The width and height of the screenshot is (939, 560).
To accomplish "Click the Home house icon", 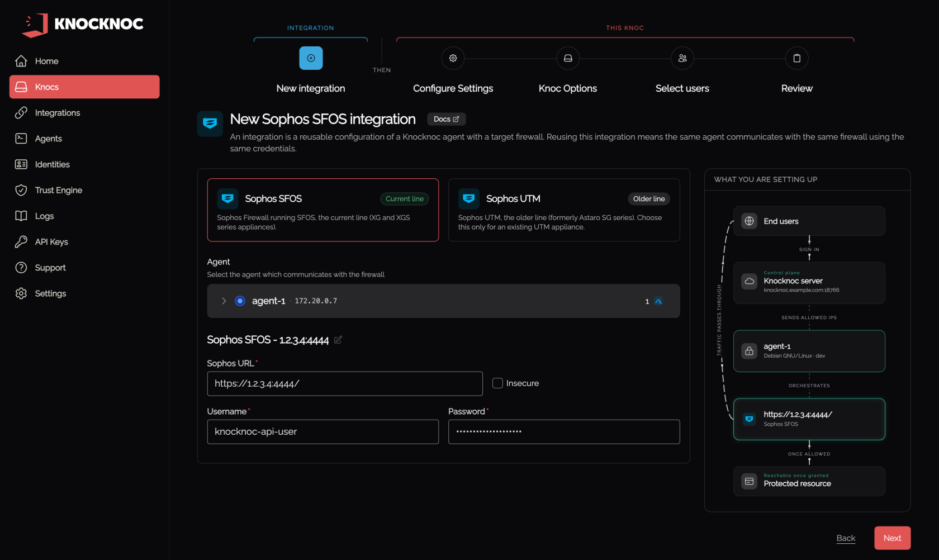I will (21, 61).
